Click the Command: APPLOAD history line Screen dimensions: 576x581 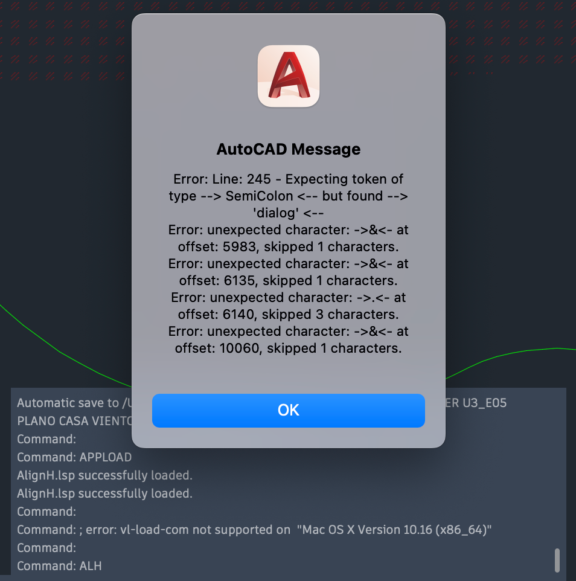pyautogui.click(x=74, y=457)
